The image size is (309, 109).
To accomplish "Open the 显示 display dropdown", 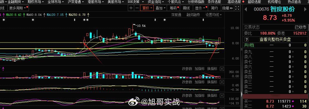I will pos(200,8).
